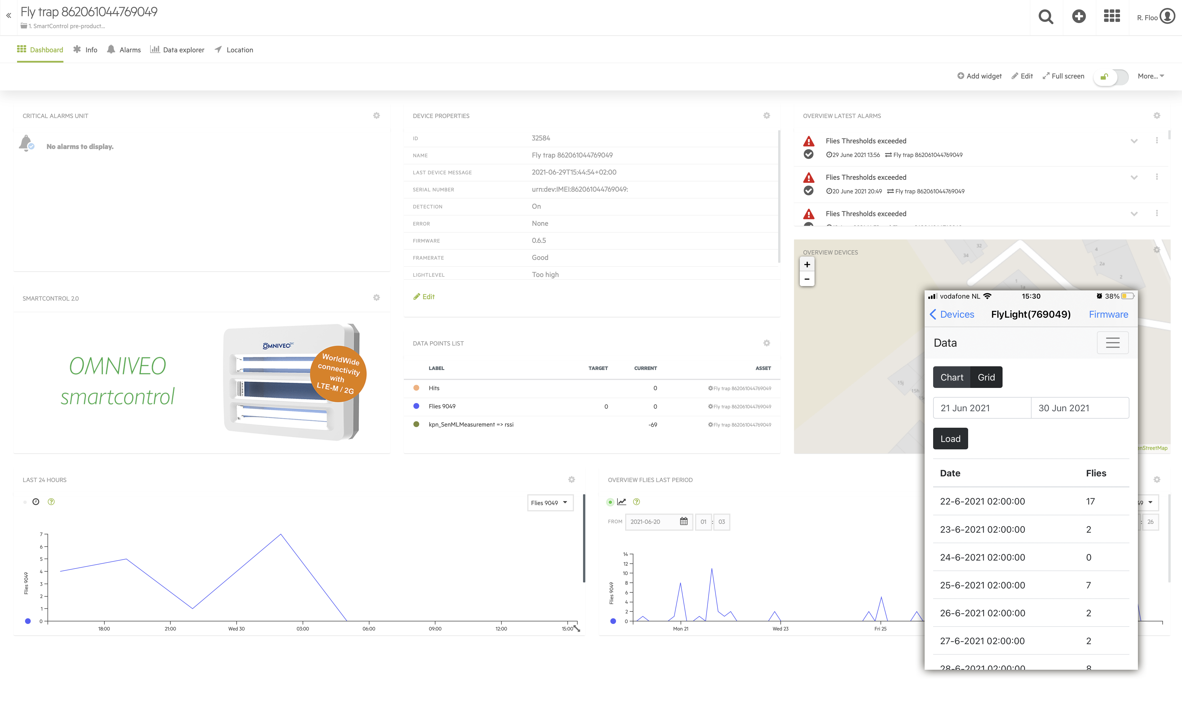Open the More... dropdown menu
The image size is (1182, 707).
point(1150,76)
